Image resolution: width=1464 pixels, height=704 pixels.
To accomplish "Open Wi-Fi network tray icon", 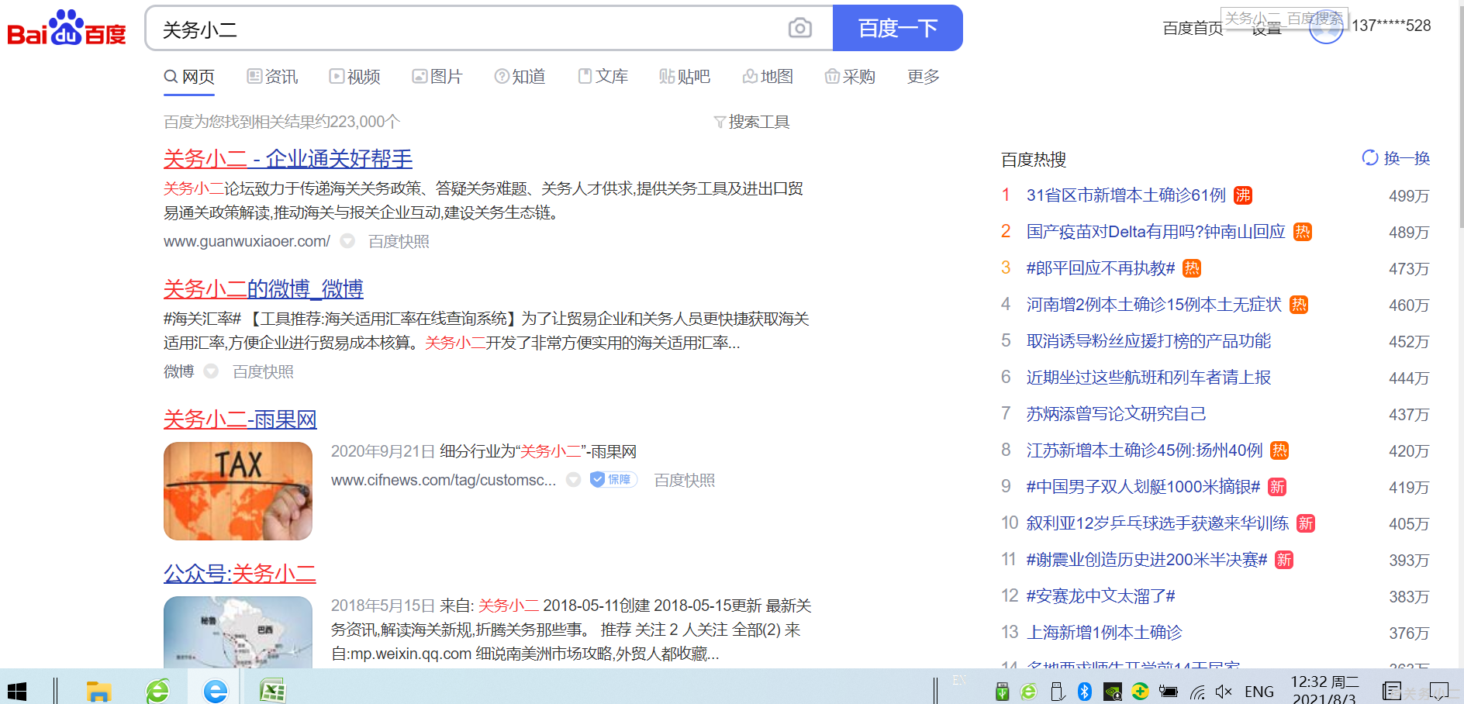I will tap(1197, 692).
